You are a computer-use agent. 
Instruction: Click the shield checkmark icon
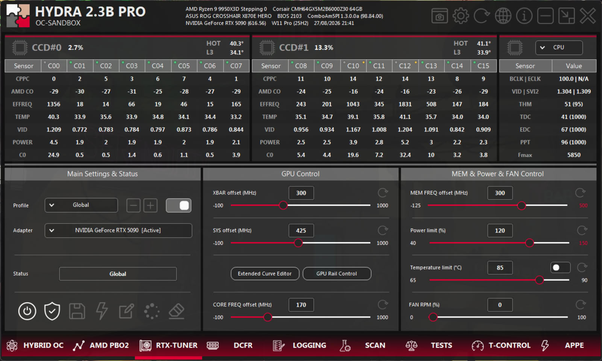coord(52,311)
